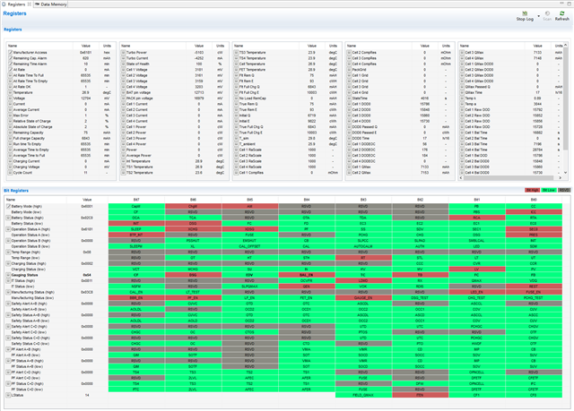
Task: Click the row icon beside FET Temperature
Action: click(237, 70)
